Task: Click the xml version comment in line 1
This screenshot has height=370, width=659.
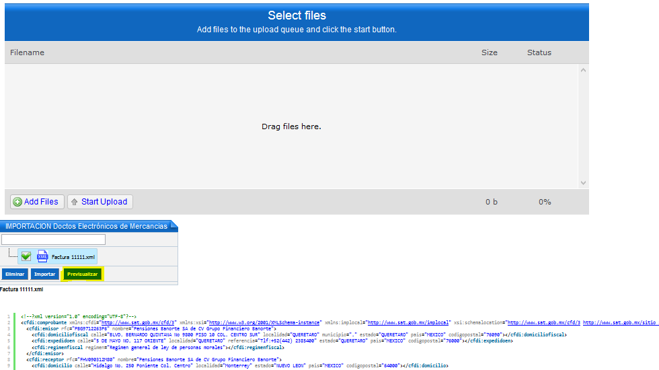Action: tap(79, 317)
